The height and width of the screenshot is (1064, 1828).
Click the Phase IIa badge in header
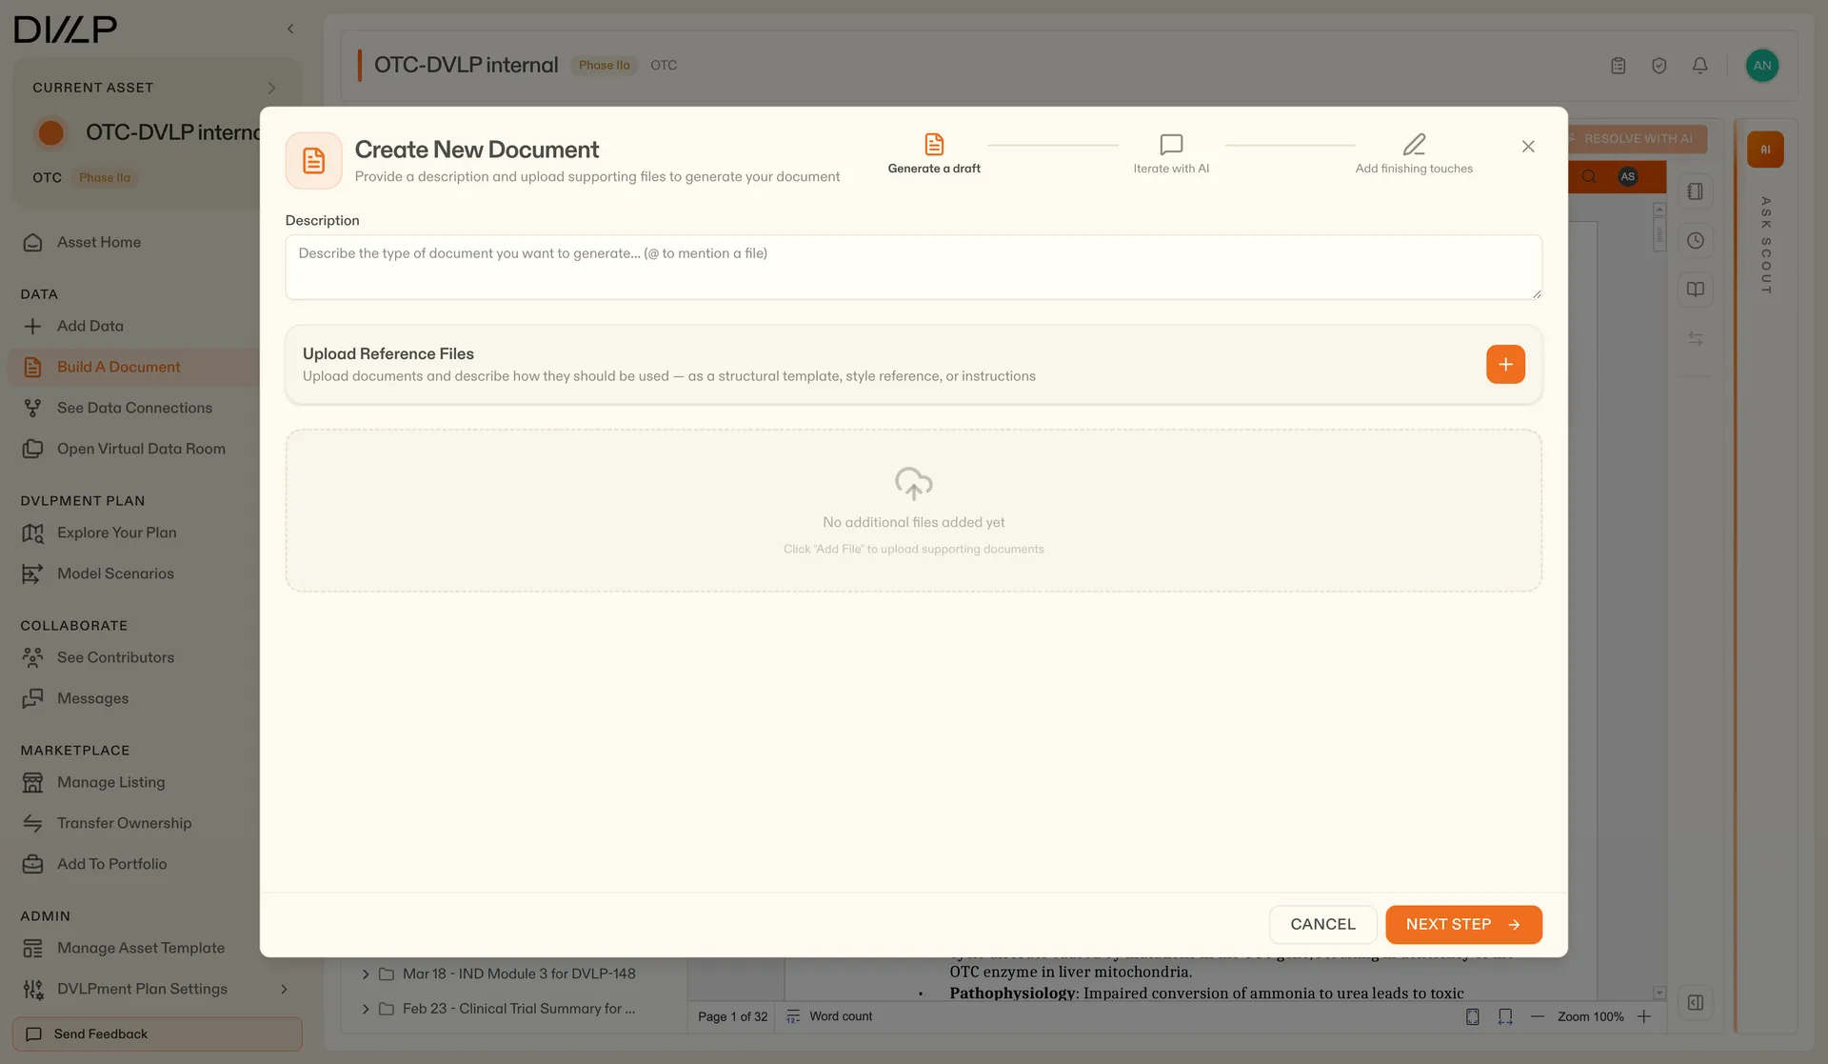point(604,66)
